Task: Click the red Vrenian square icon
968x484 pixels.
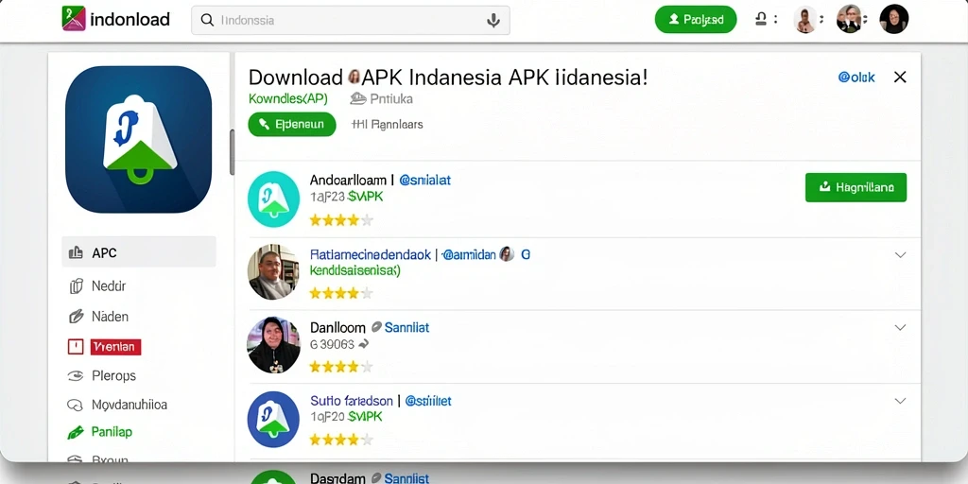Action: click(x=76, y=347)
